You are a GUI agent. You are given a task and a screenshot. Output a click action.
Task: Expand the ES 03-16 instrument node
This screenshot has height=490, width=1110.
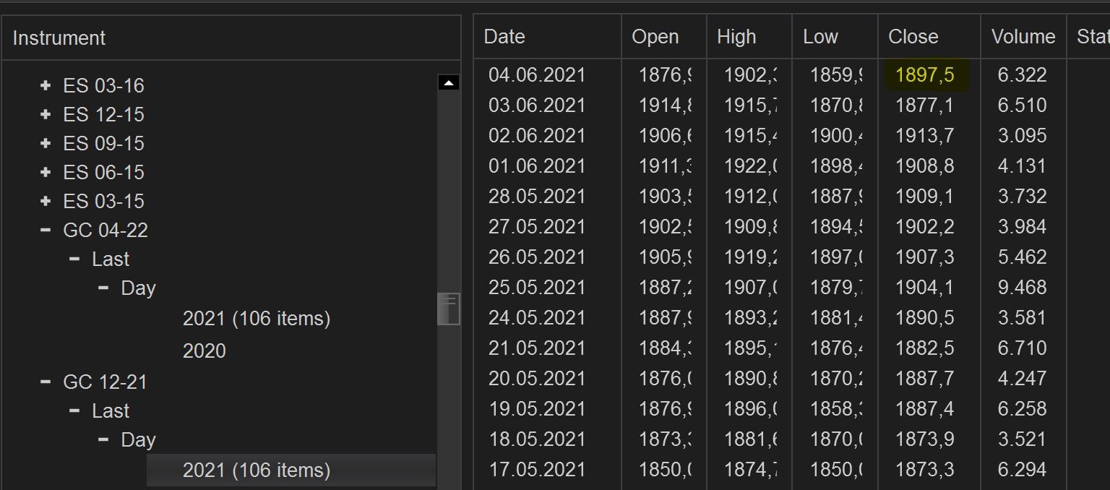[x=46, y=85]
